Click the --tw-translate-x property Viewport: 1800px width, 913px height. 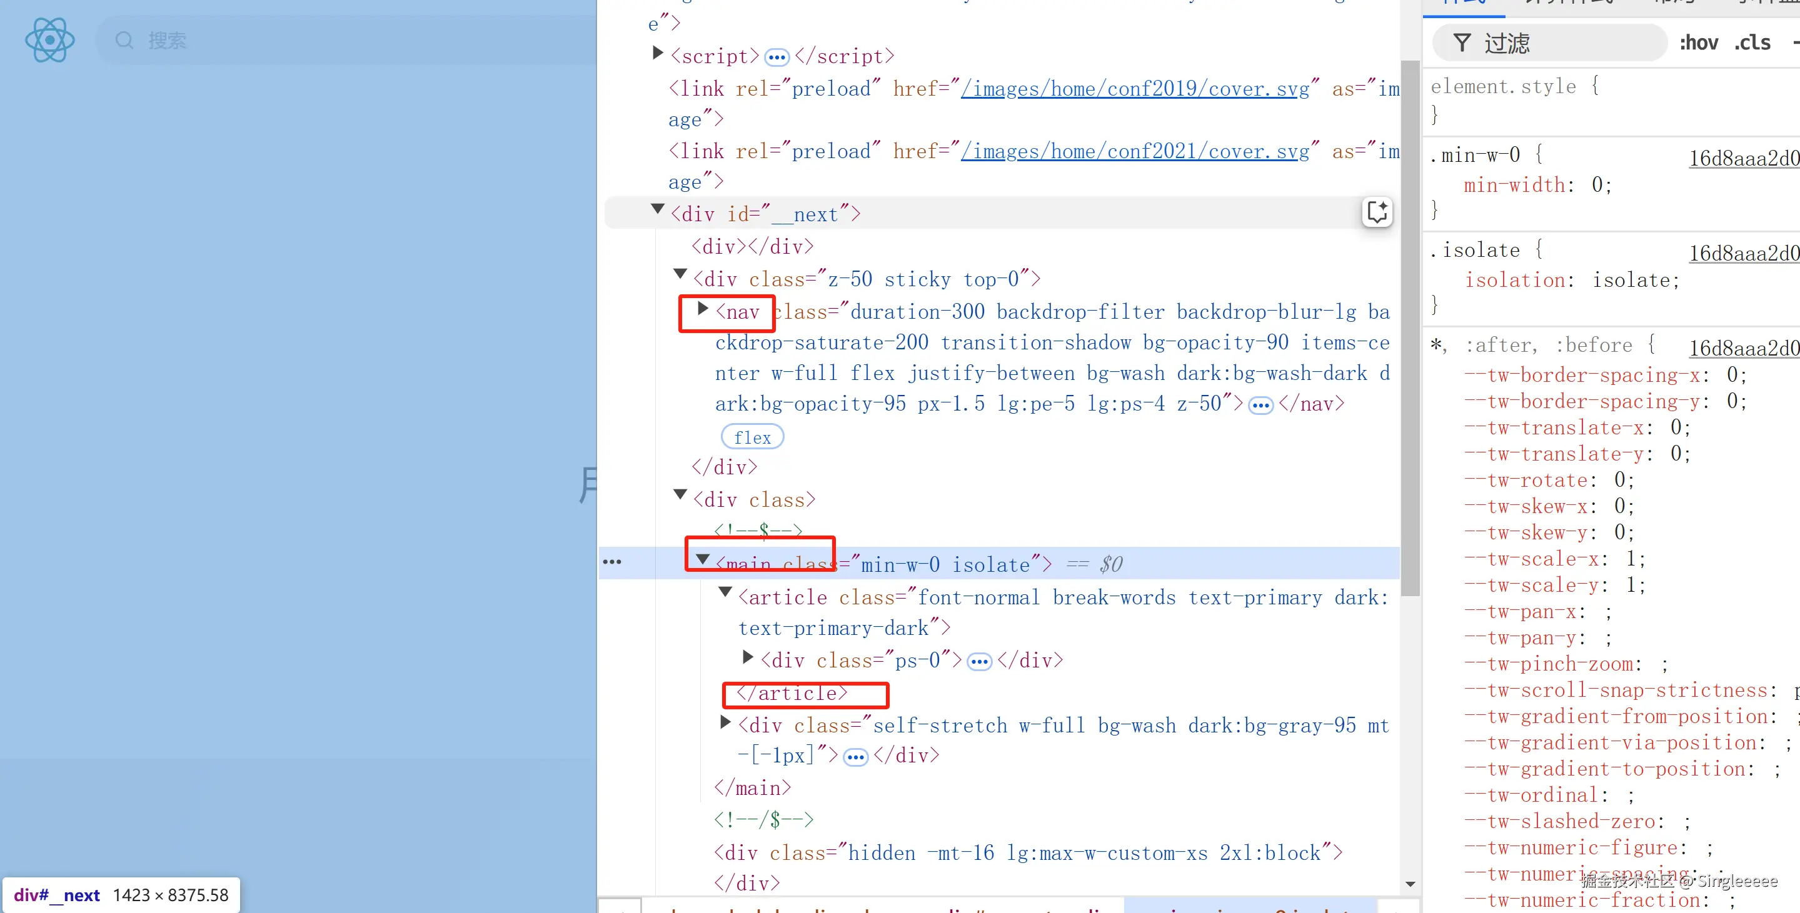pyautogui.click(x=1553, y=428)
